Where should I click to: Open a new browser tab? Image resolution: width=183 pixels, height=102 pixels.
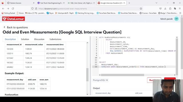coord(129,3)
